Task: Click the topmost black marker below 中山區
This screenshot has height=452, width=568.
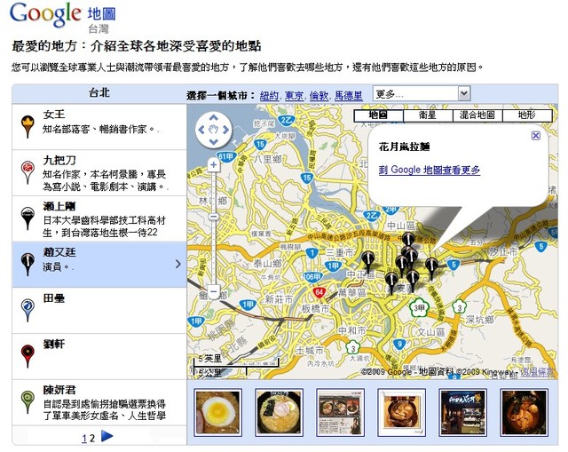Action: pyautogui.click(x=408, y=241)
